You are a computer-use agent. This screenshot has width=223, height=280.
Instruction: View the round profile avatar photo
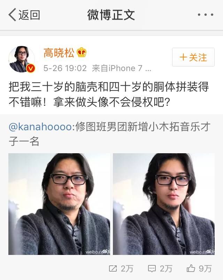pyautogui.click(x=22, y=59)
